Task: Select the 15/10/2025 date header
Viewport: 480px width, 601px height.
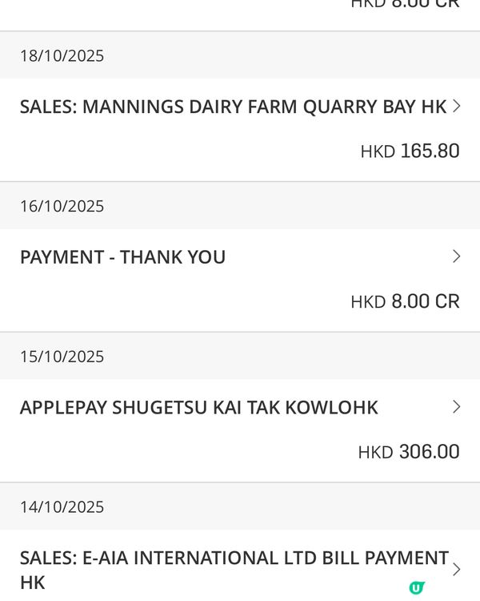Action: [x=62, y=357]
